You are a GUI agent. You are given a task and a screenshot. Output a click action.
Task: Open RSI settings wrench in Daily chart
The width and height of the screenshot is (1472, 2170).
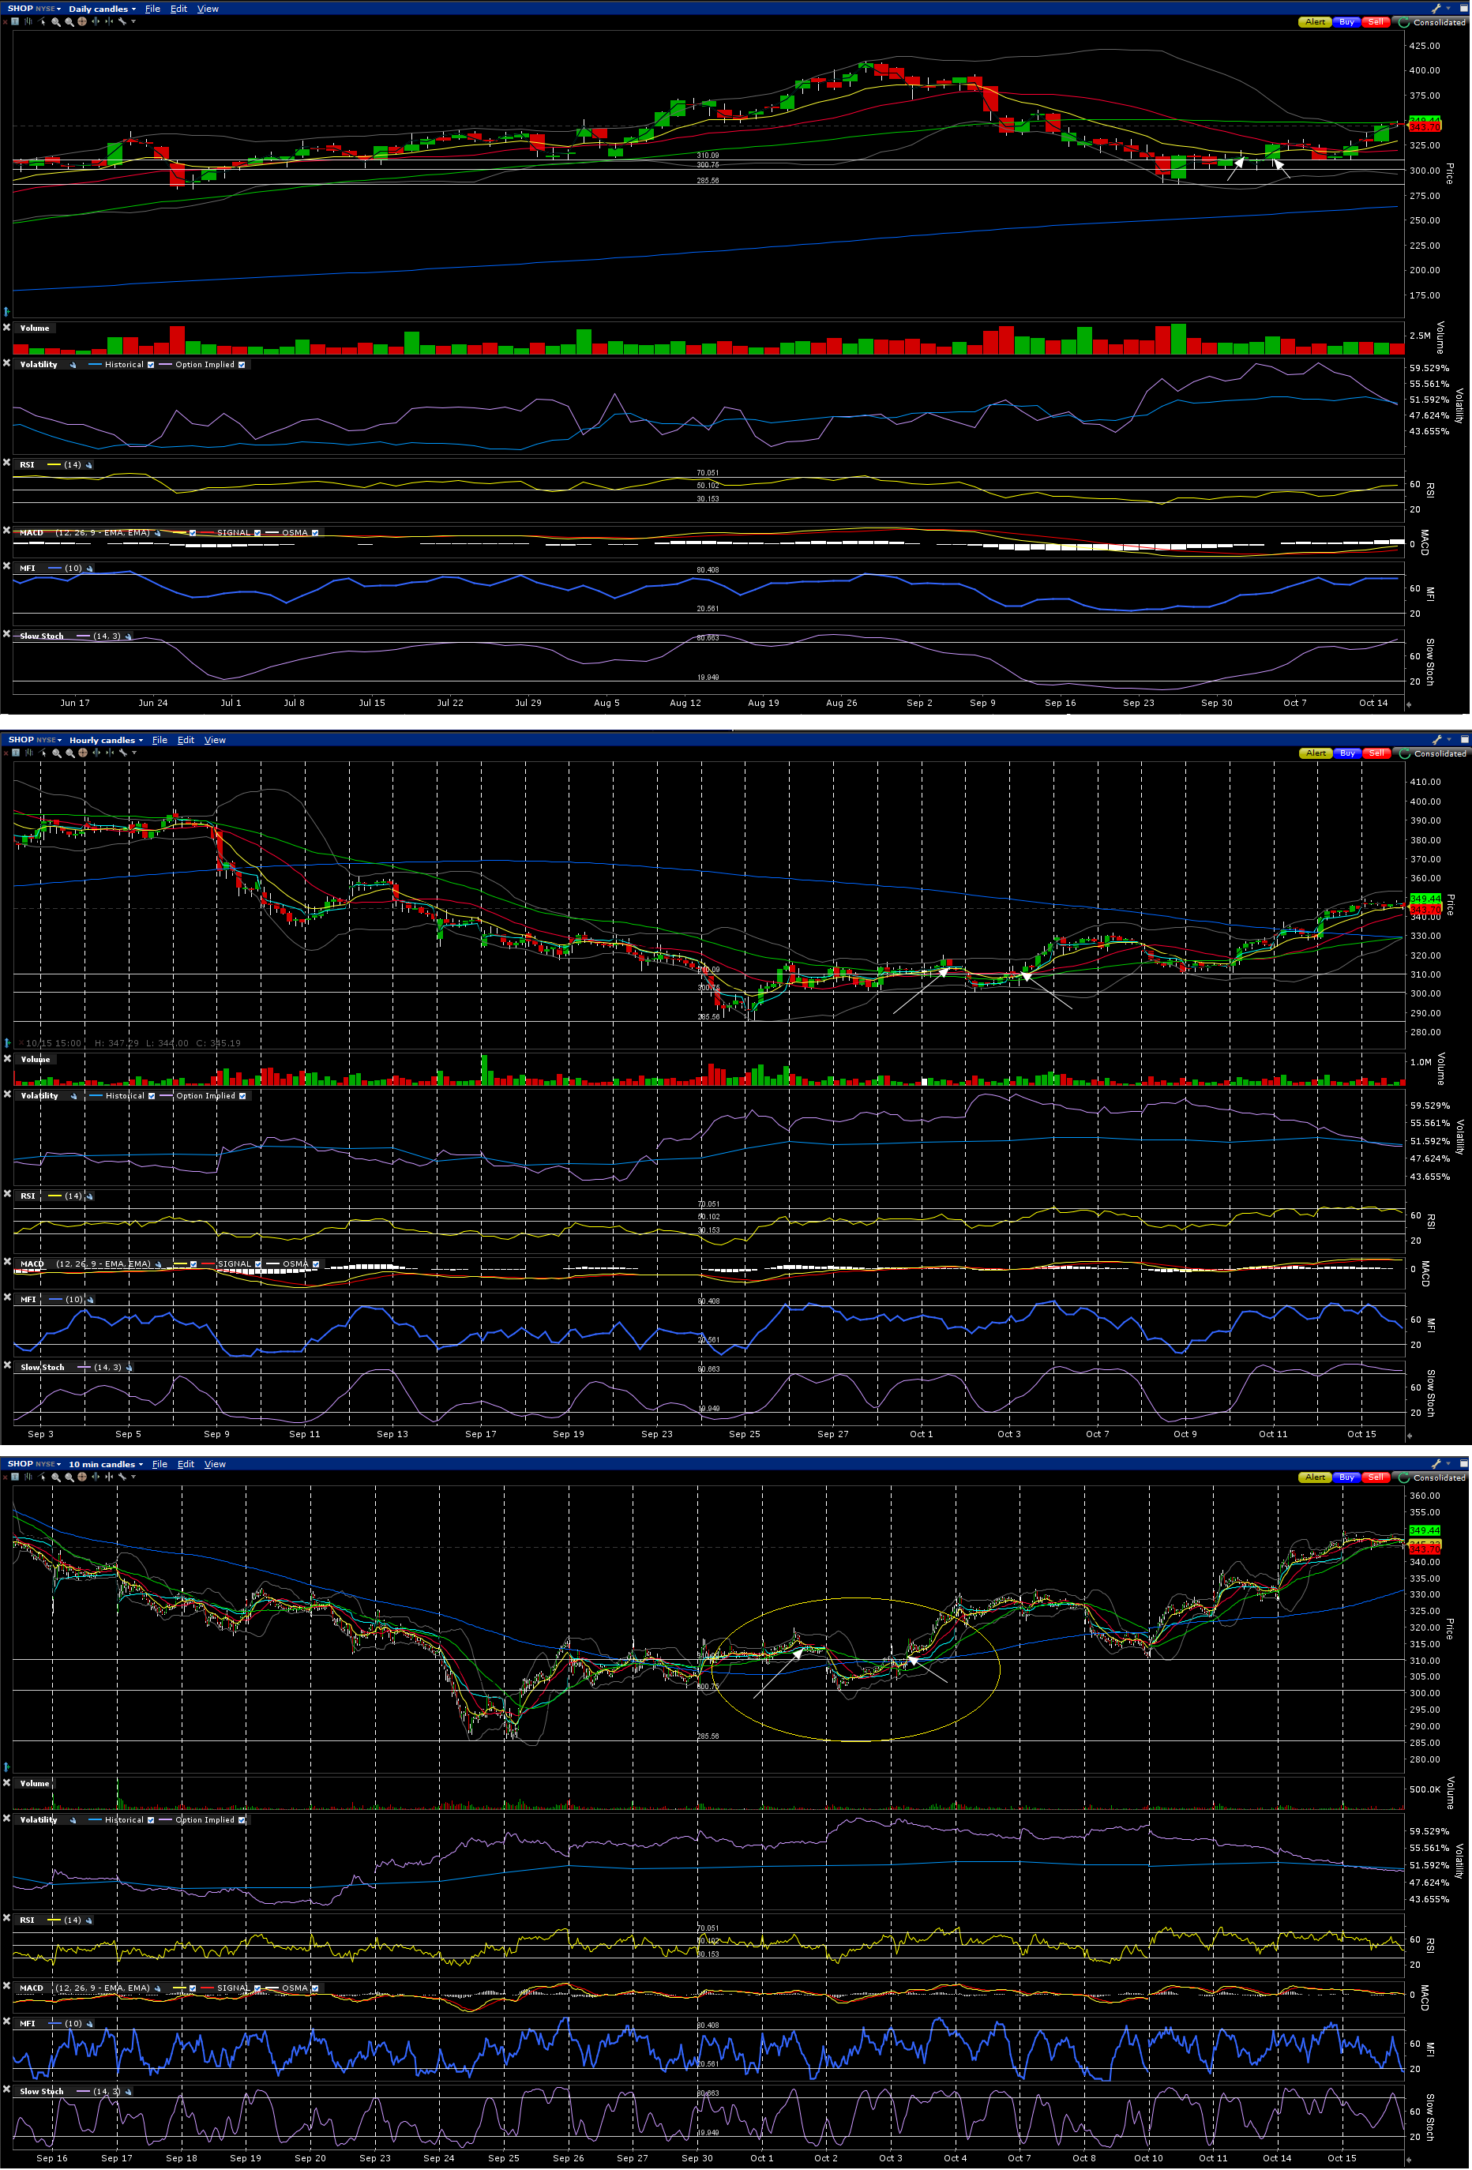88,465
